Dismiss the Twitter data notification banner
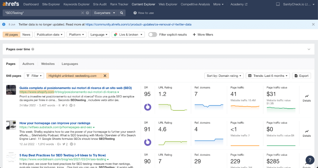318x168 pixels. (313, 24)
